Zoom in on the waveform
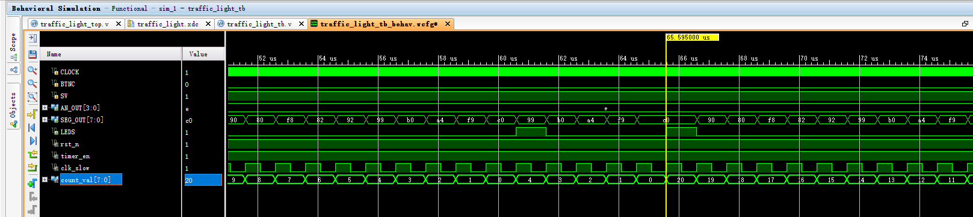The image size is (973, 217). pos(32,70)
